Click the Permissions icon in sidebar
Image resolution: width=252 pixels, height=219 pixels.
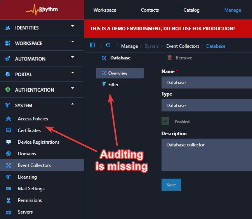coord(8,200)
